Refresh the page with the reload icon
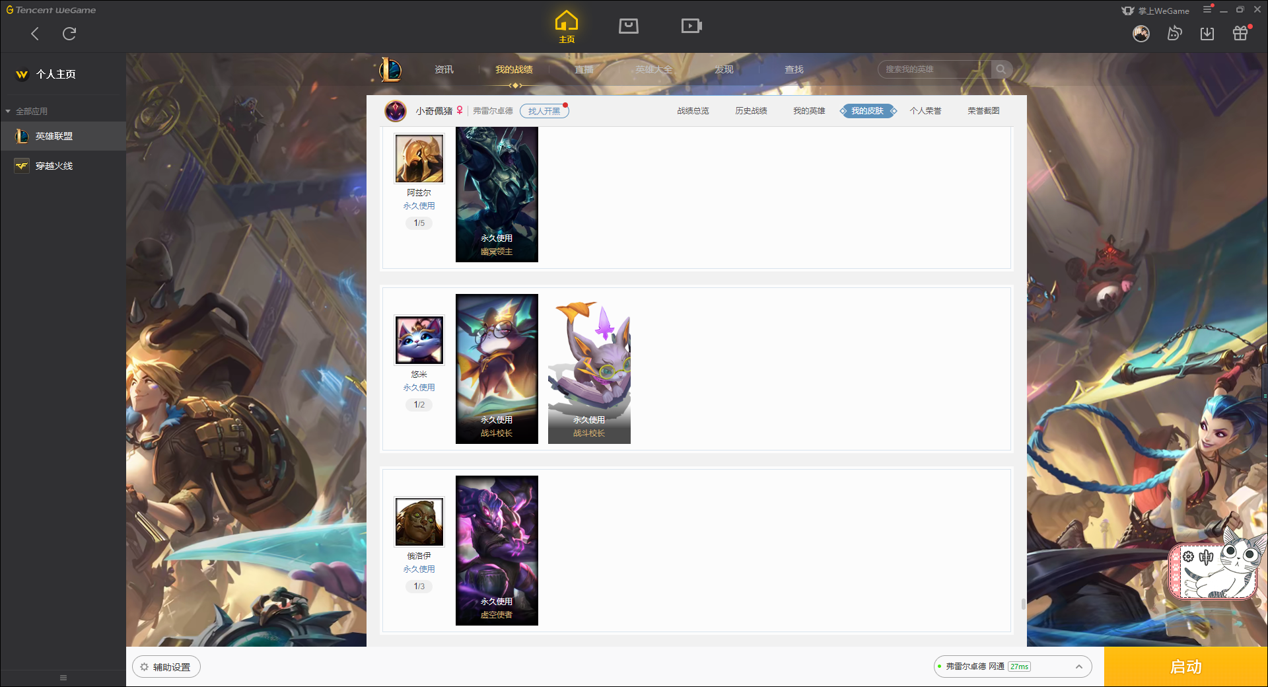Screen dimensions: 1268x687 pos(69,34)
